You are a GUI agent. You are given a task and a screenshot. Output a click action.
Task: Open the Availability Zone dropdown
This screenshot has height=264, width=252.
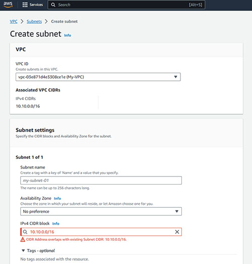101,211
